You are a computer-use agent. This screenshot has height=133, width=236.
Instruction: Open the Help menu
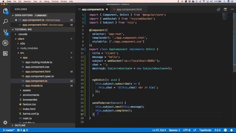(x=71, y=1)
